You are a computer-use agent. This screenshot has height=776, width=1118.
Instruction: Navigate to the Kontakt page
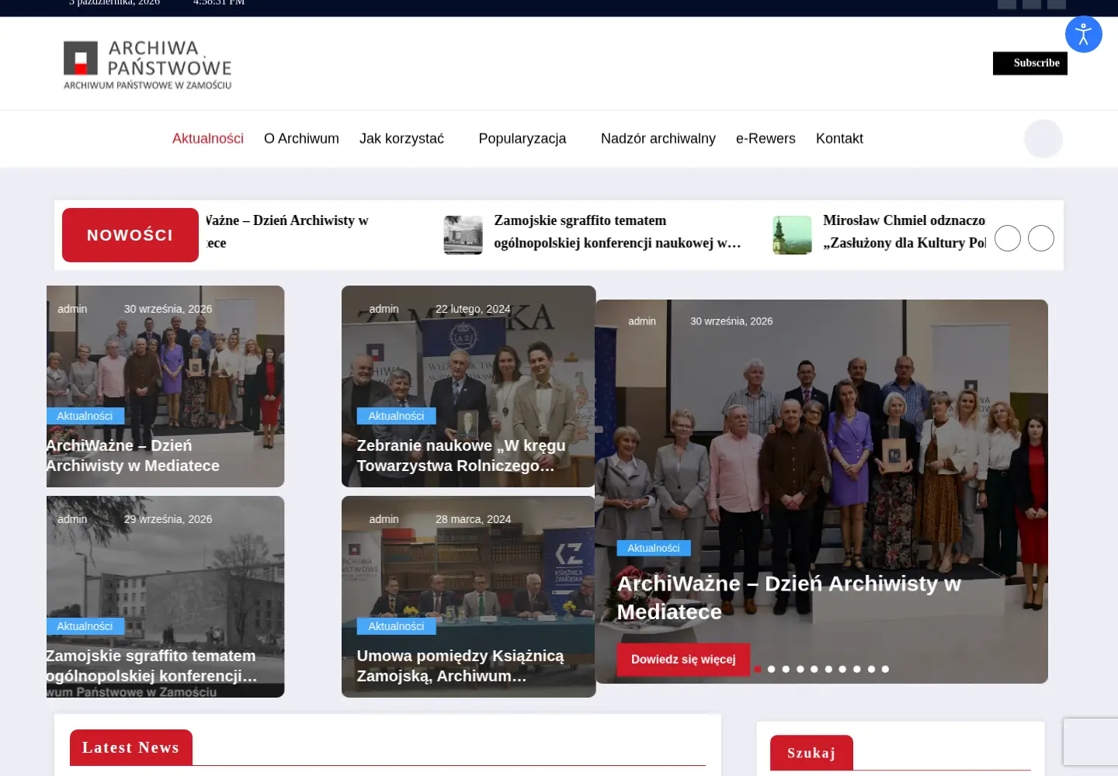839,138
